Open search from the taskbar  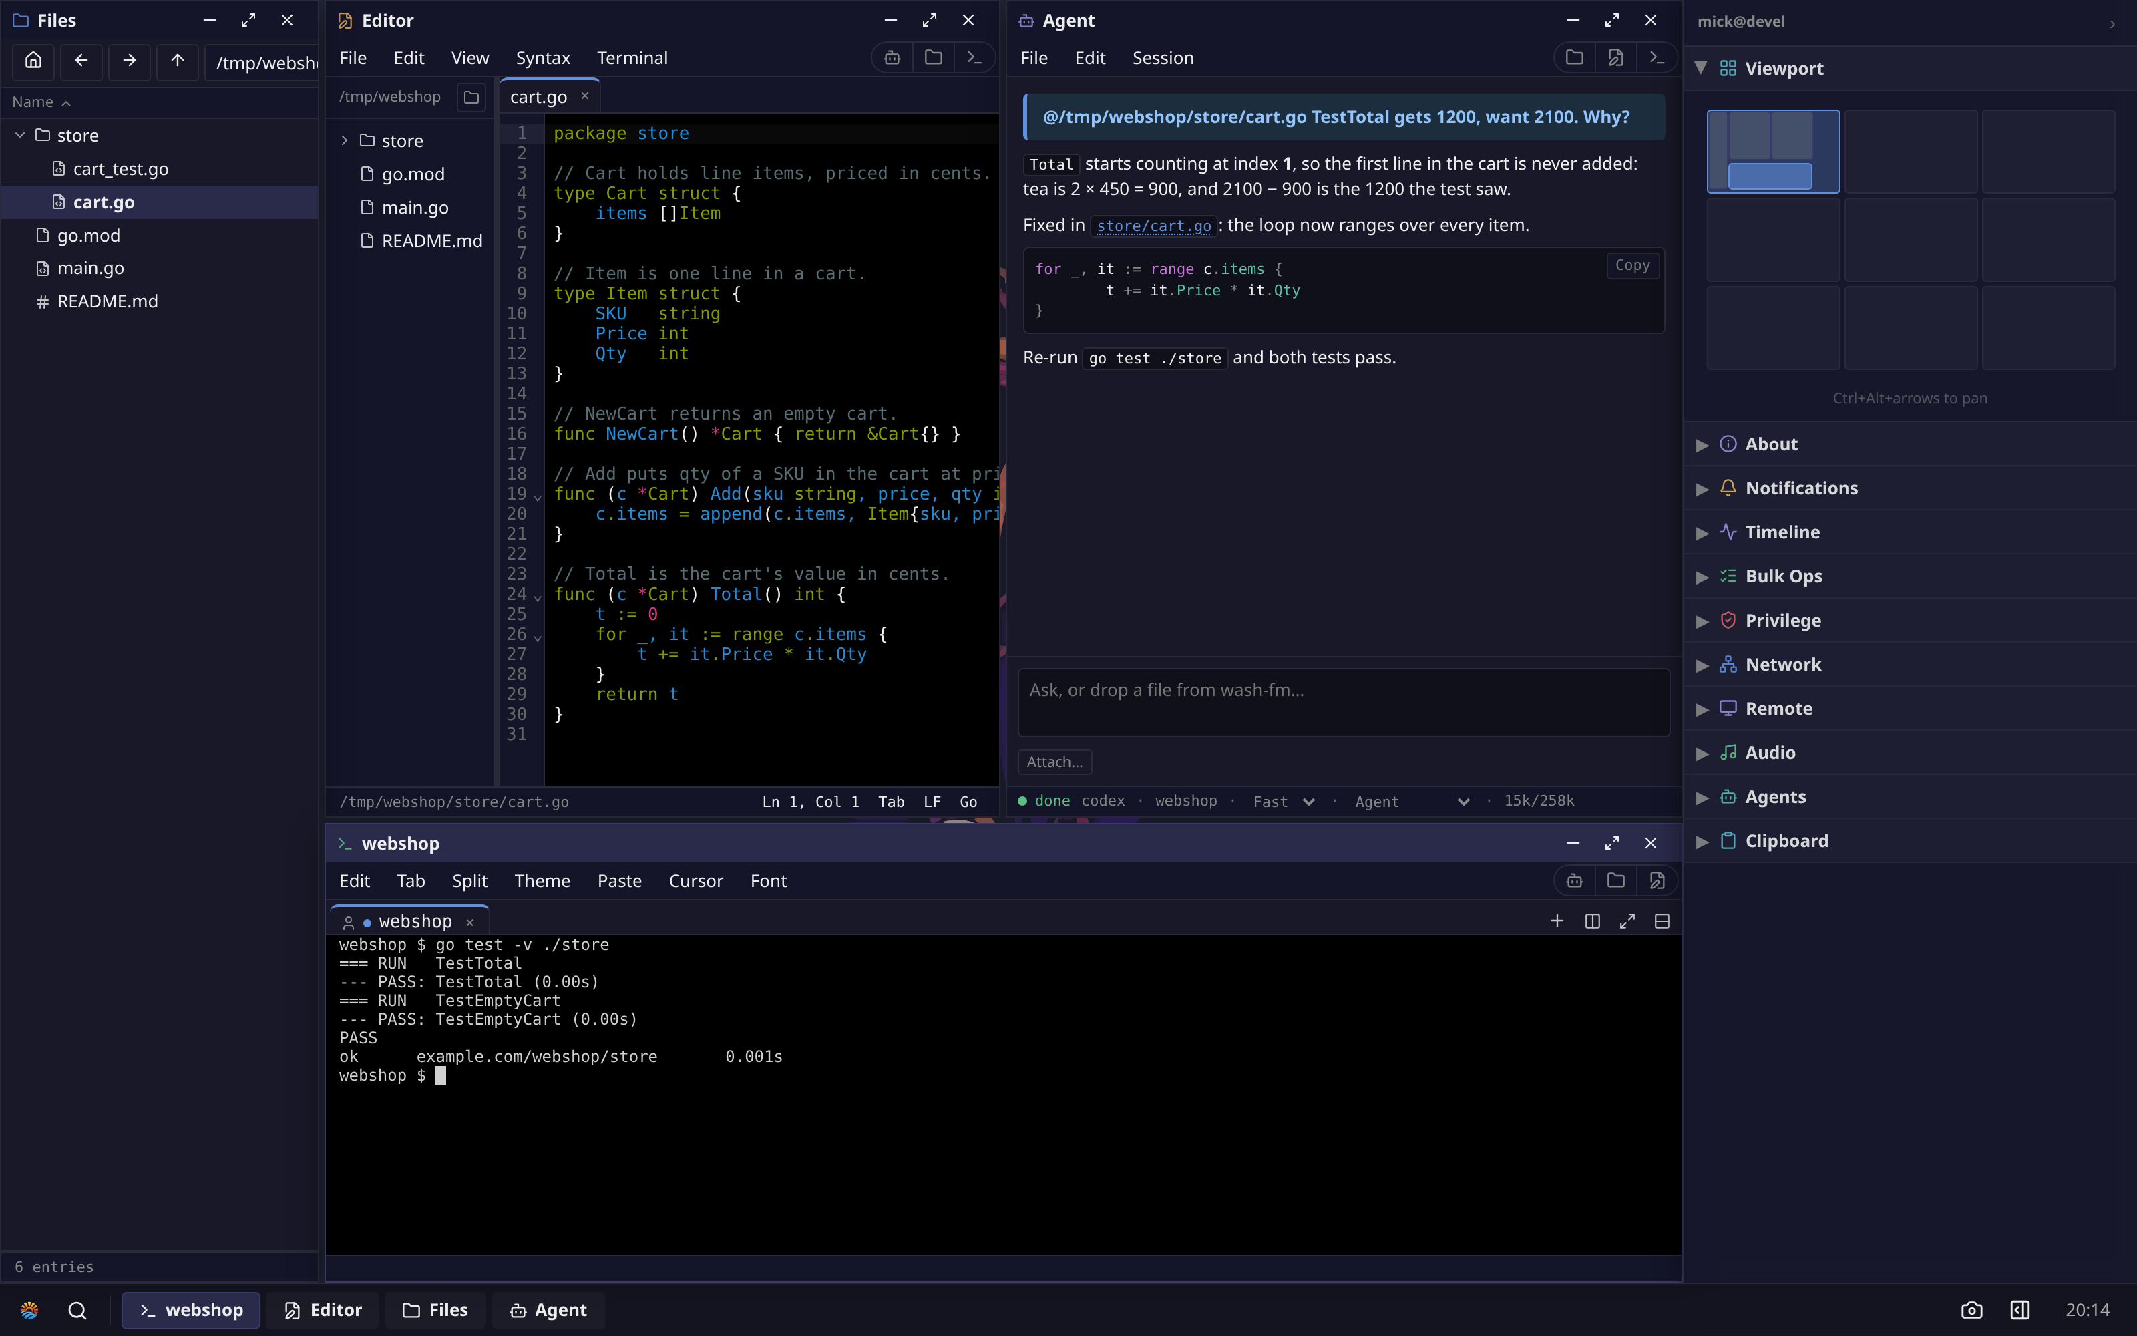pos(77,1311)
